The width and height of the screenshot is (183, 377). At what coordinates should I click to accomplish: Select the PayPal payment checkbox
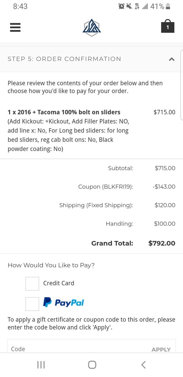[32, 304]
